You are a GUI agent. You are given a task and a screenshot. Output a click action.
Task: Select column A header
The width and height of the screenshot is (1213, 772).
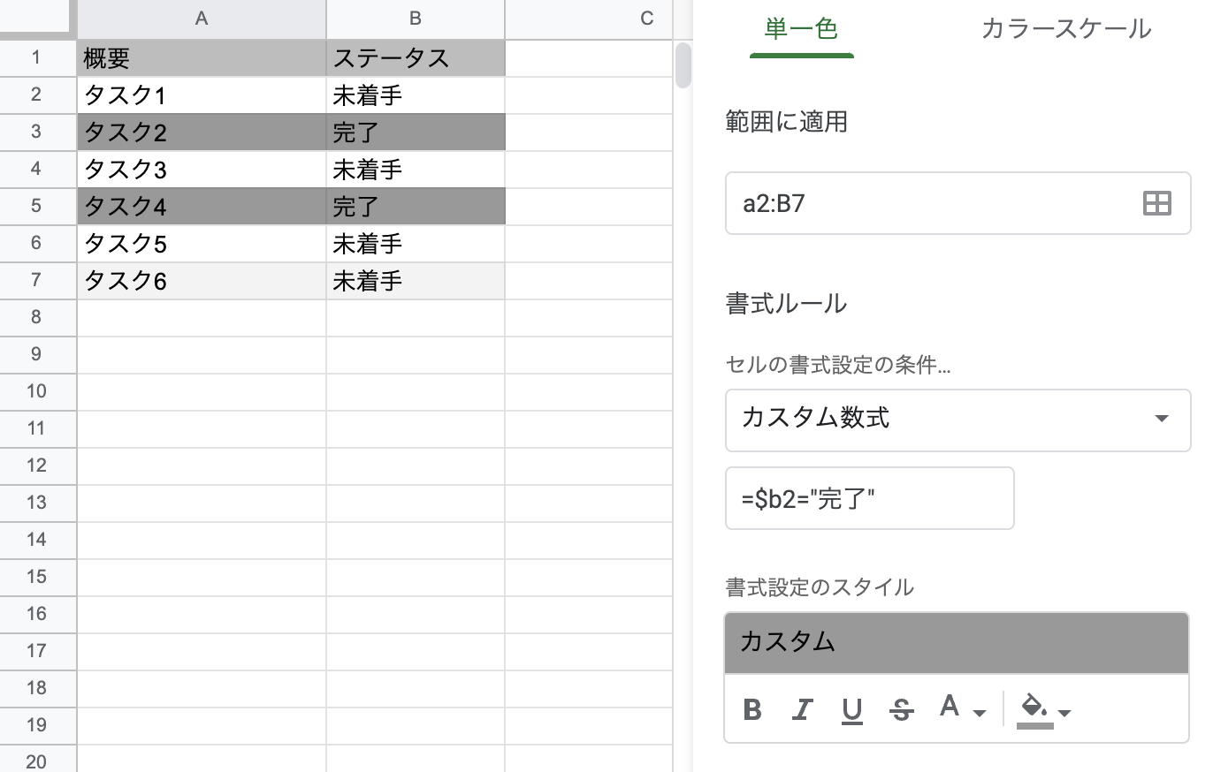point(202,18)
